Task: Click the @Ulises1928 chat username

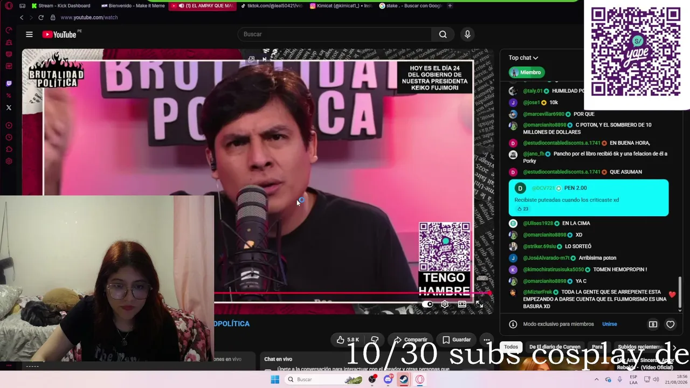Action: tap(538, 224)
